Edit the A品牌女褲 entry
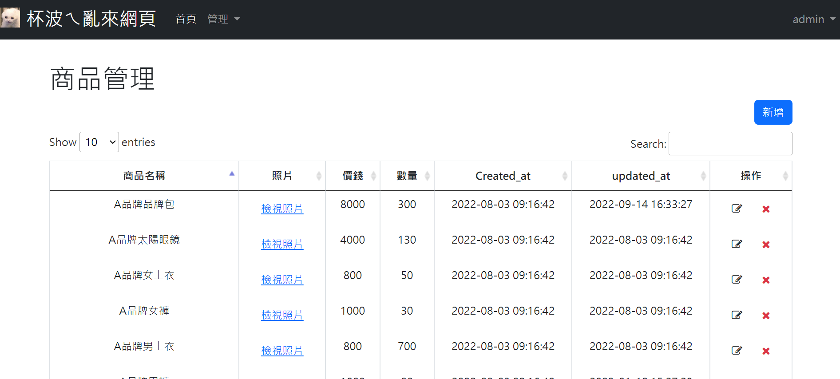Image resolution: width=840 pixels, height=379 pixels. [737, 315]
